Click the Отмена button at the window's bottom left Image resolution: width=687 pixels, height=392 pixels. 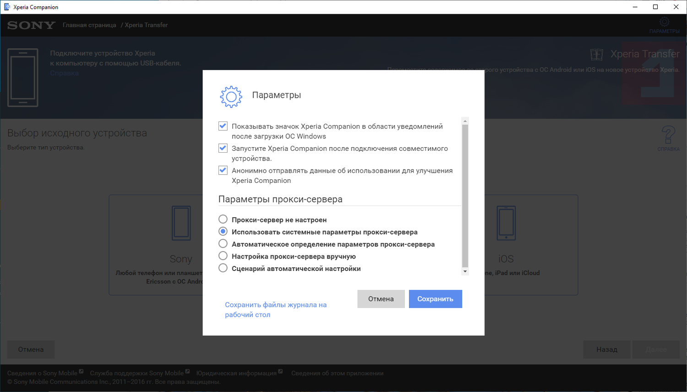click(31, 349)
